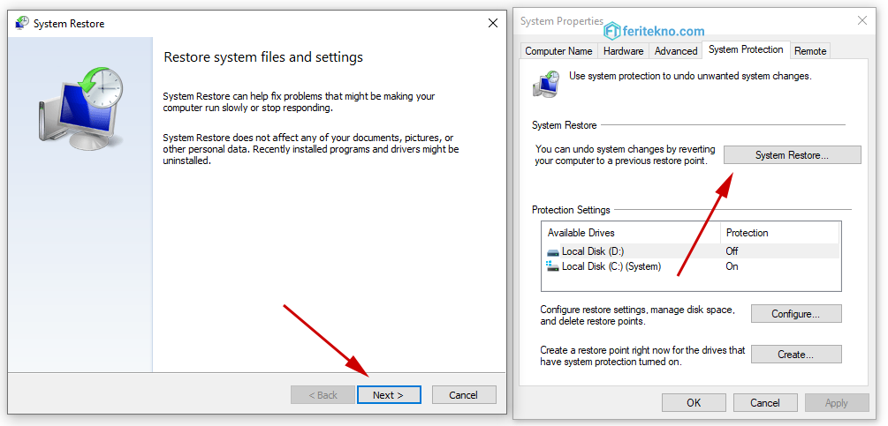Click the system protection computer icon

coord(547,84)
